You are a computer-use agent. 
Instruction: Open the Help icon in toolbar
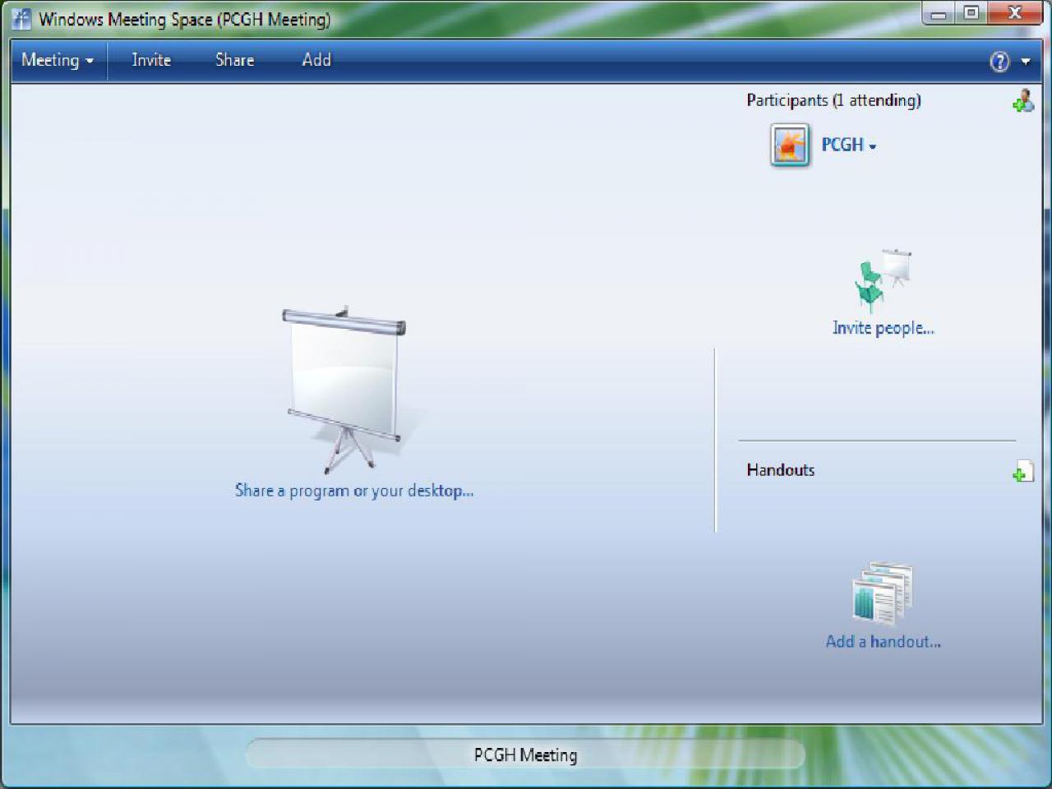click(x=999, y=62)
